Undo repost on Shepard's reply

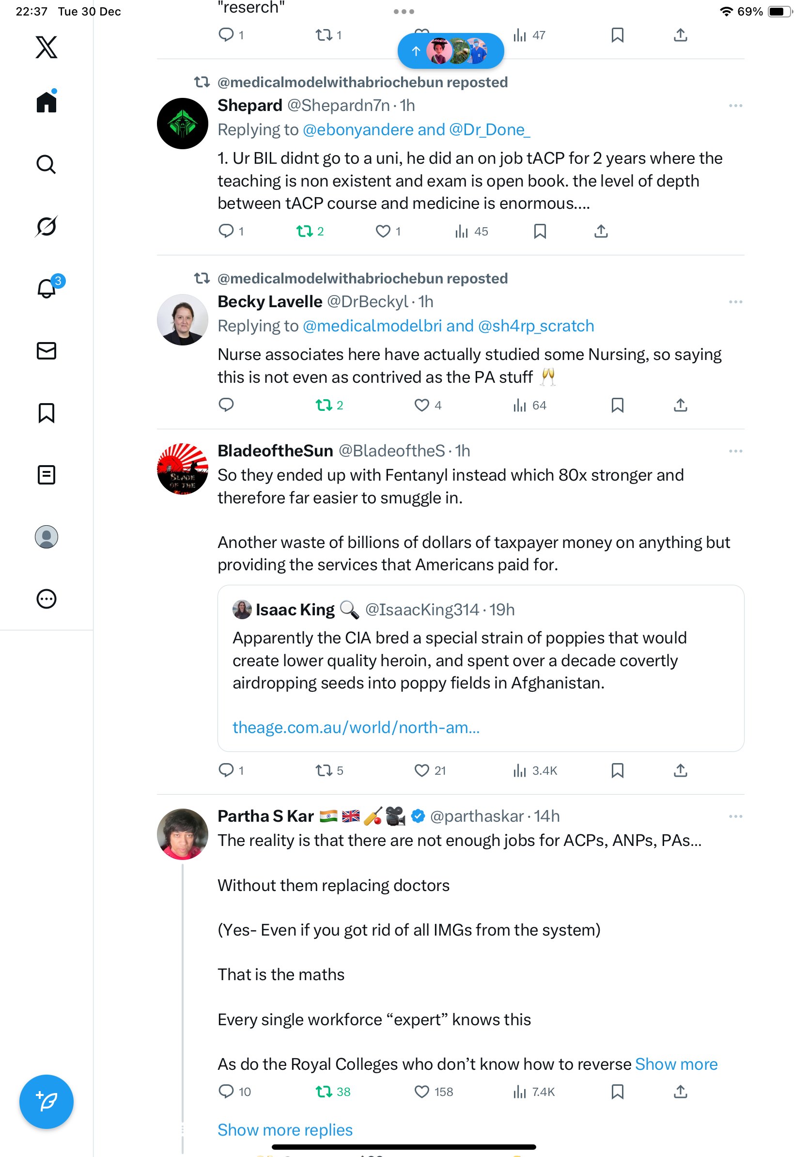(x=304, y=231)
